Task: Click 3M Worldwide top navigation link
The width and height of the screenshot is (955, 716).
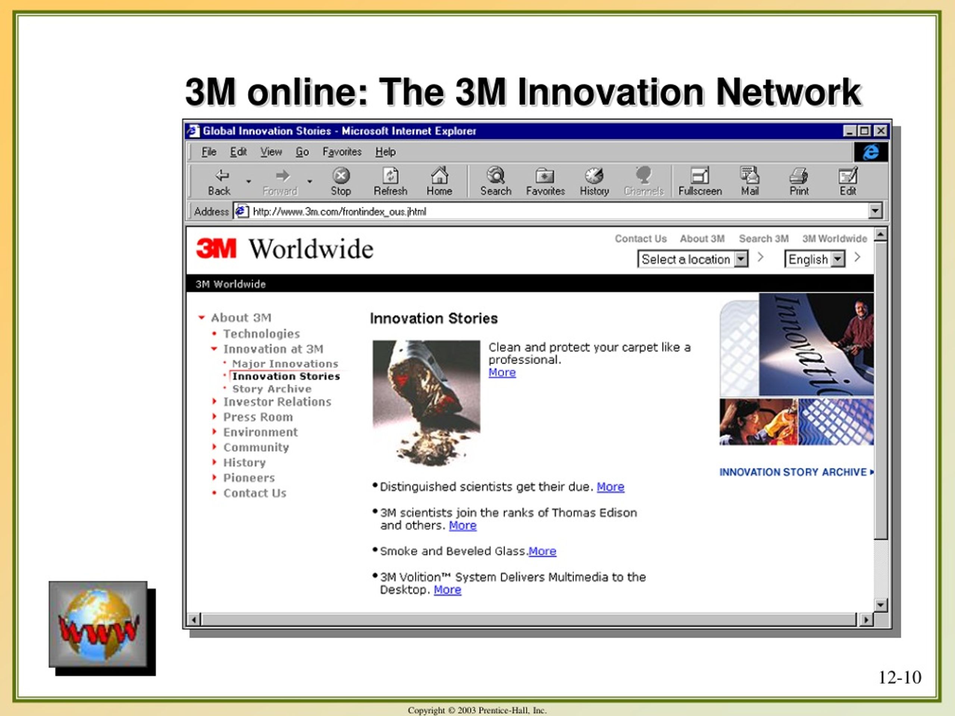Action: 835,239
